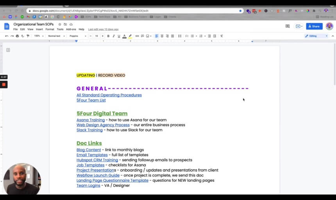Open the Format menu
The image size is (336, 200).
[x=50, y=29]
